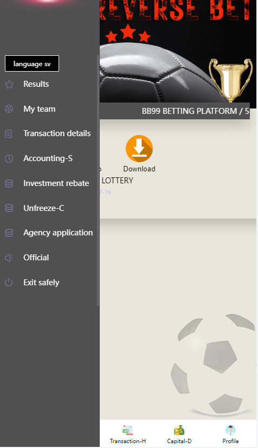Open the Results menu entry
258x448 pixels.
pos(36,84)
